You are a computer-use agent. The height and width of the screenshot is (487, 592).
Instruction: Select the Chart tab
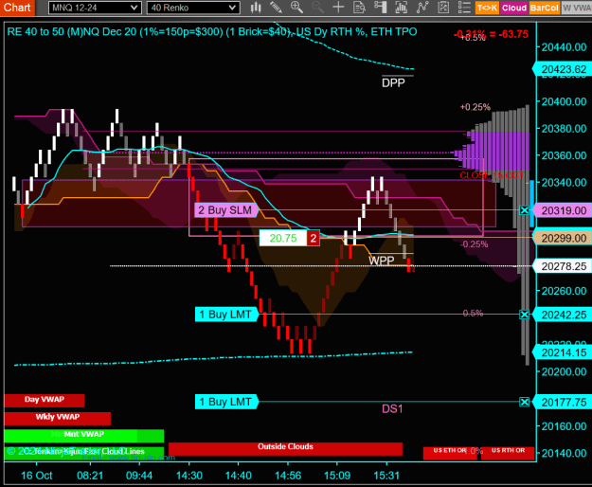[17, 8]
